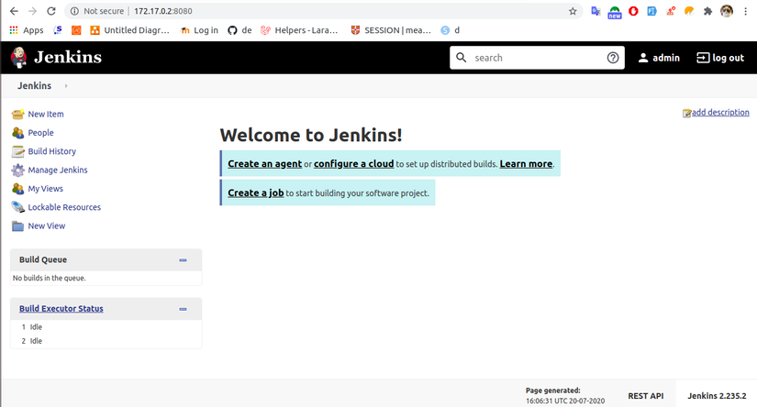Click the New Item package icon

[x=17, y=115]
